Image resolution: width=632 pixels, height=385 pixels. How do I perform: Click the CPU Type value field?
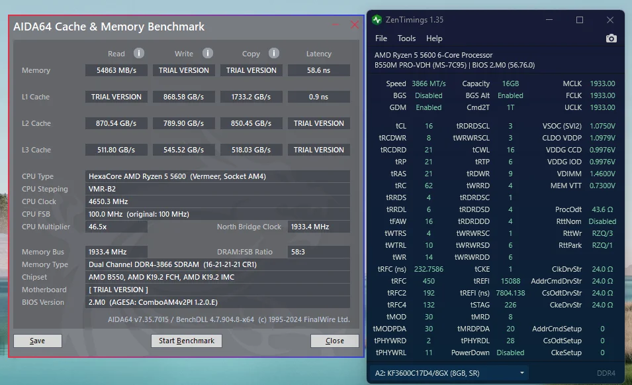218,176
